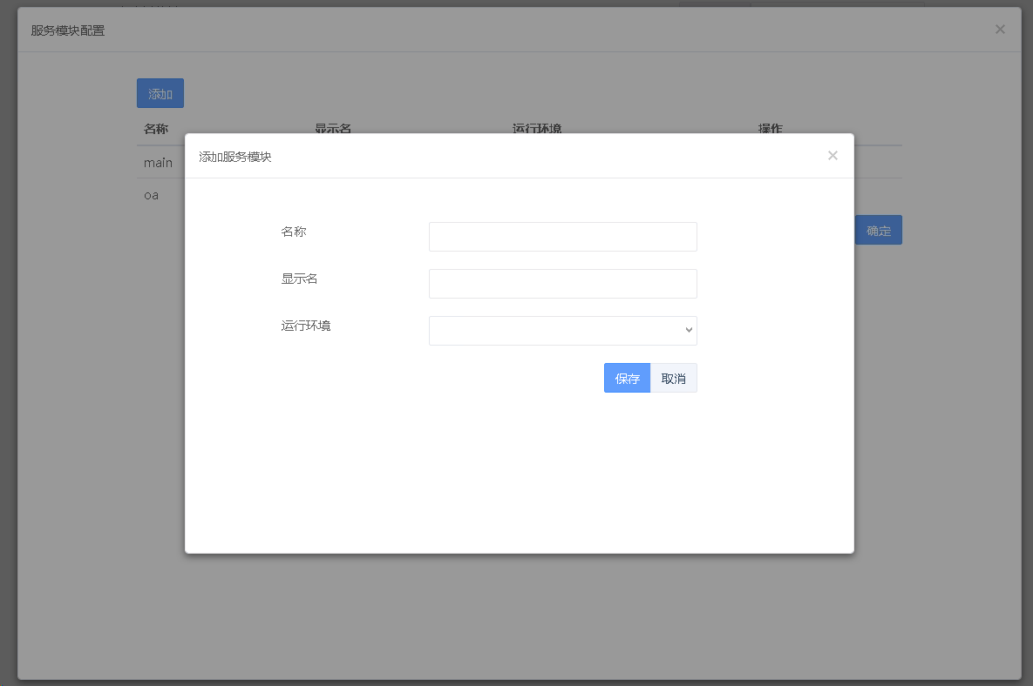Close the 添加服务模块 dialog with the X
1033x686 pixels.
833,156
